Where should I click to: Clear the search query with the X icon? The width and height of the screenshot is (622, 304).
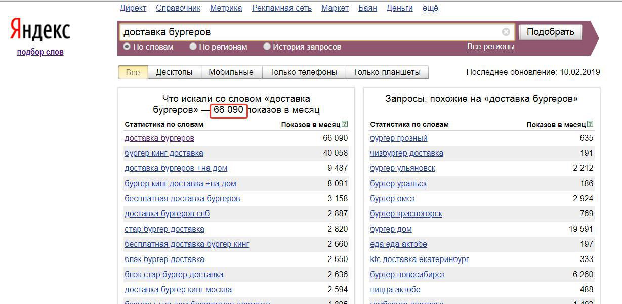[506, 32]
